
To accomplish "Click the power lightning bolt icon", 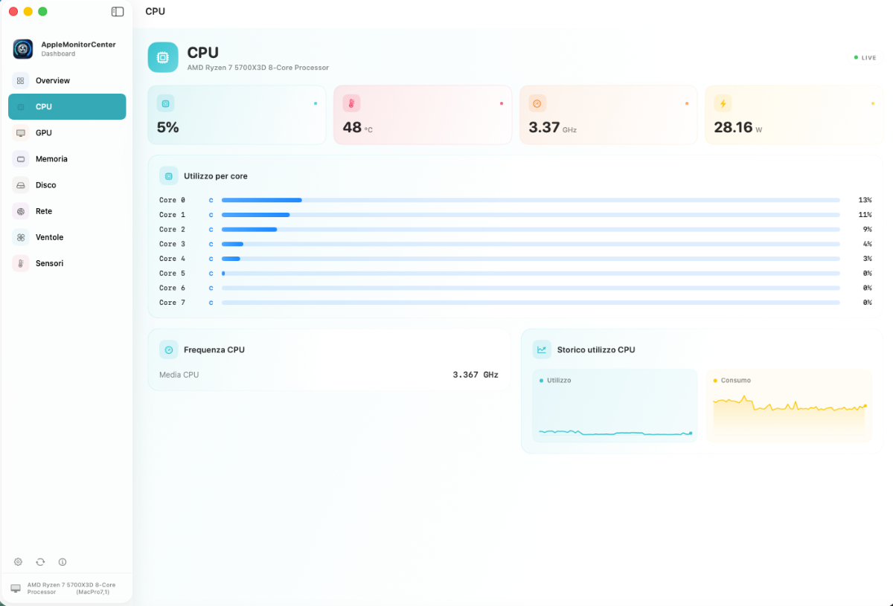I will coord(723,103).
